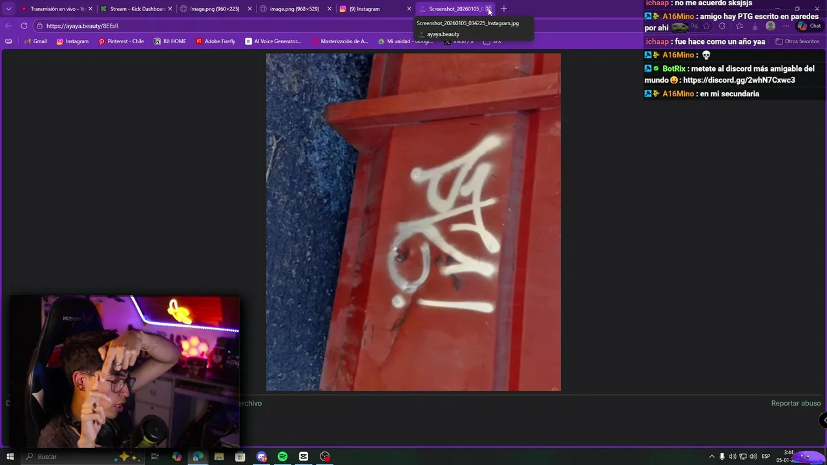Viewport: 827px width, 465px height.
Task: Click the site info icon in address bar
Action: (39, 26)
